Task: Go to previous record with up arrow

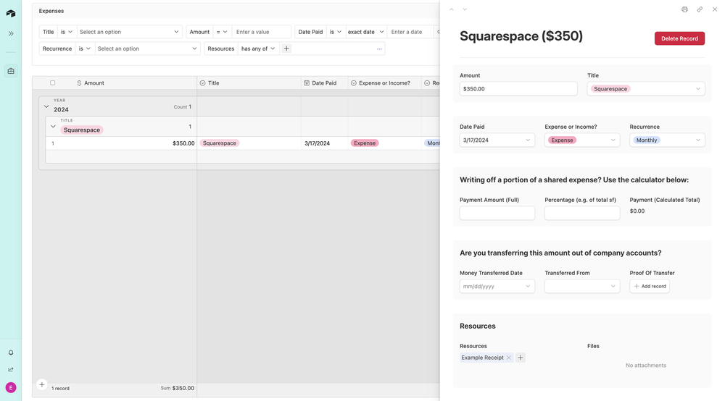Action: [x=451, y=9]
